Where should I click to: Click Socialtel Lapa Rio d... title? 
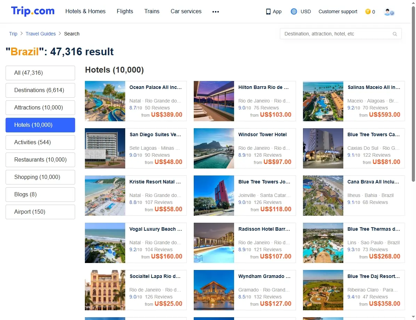[x=155, y=276]
